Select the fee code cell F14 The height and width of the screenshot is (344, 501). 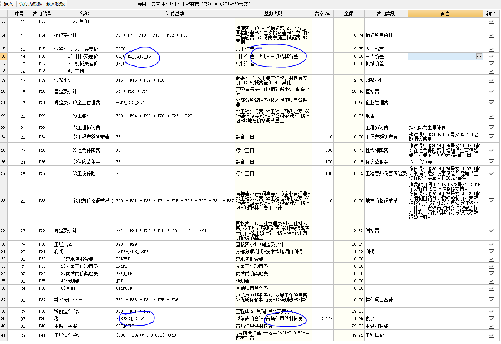[42, 35]
